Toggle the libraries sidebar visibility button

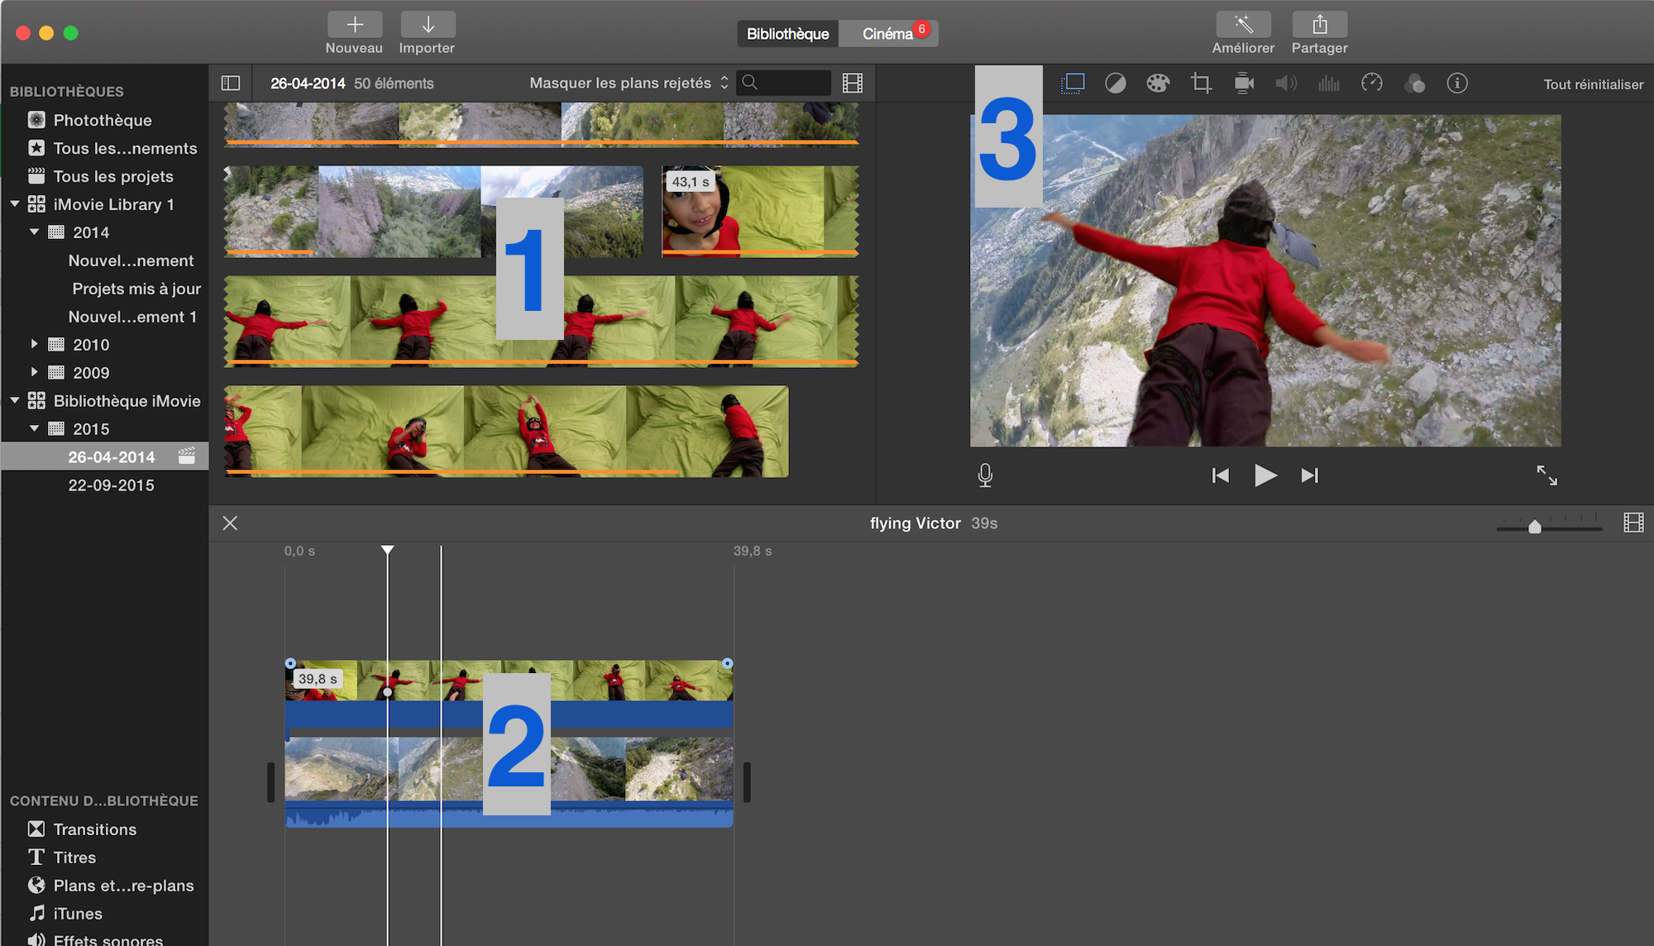point(231,84)
